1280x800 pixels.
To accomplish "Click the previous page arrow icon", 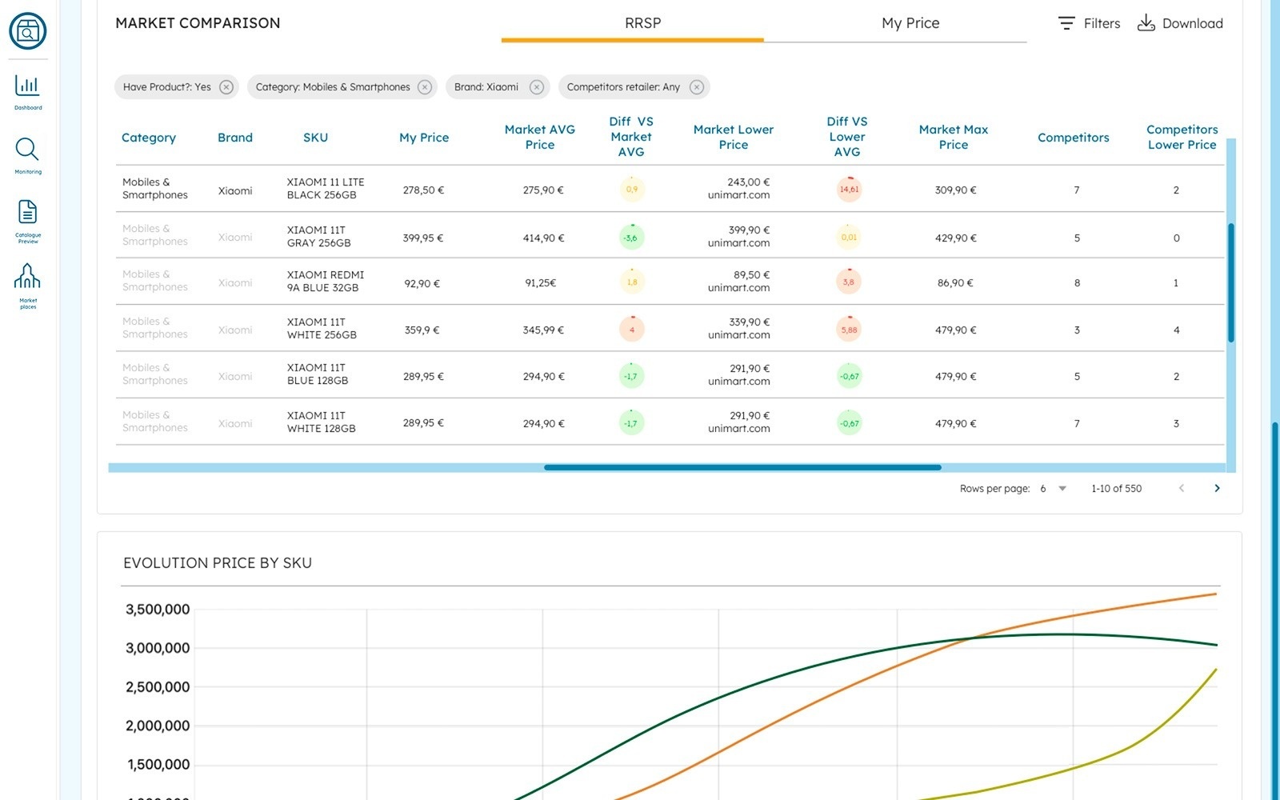I will [x=1182, y=487].
